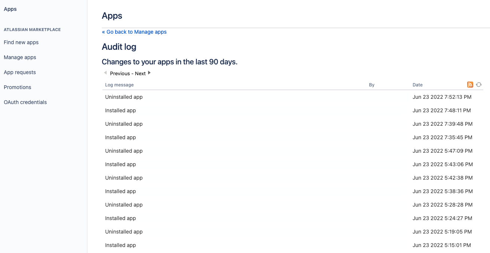Click the log date Jun 23 2022 5:47:09 PM
The width and height of the screenshot is (490, 253).
[442, 151]
